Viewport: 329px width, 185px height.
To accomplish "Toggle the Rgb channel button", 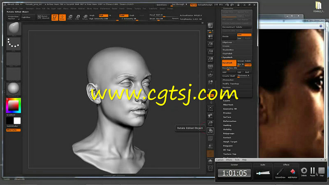I will (x=103, y=15).
